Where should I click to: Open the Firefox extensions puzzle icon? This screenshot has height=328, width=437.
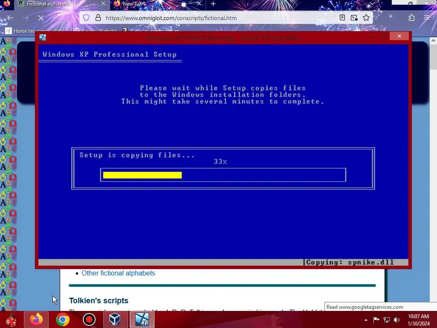pos(411,18)
